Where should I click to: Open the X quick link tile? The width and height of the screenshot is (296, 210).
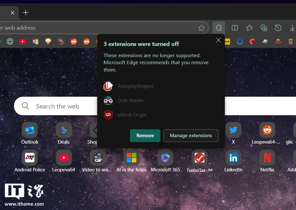point(233,133)
